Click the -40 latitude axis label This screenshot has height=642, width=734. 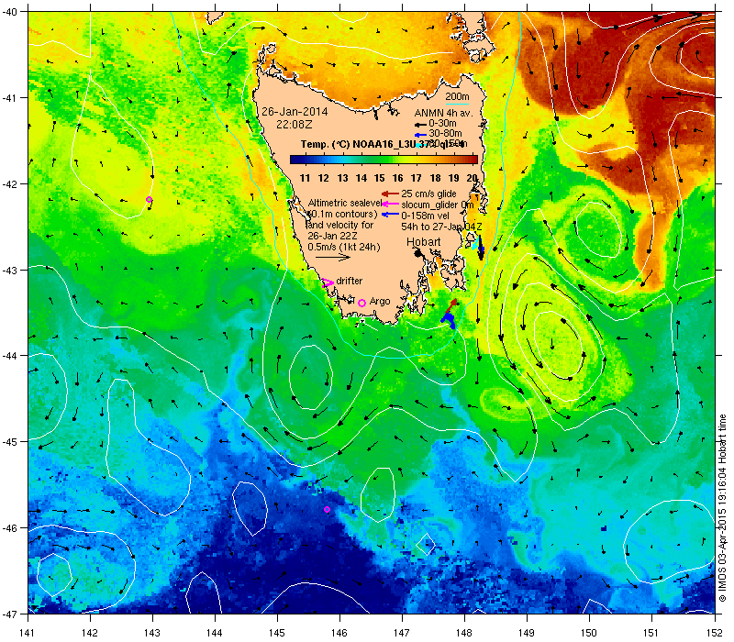8,12
